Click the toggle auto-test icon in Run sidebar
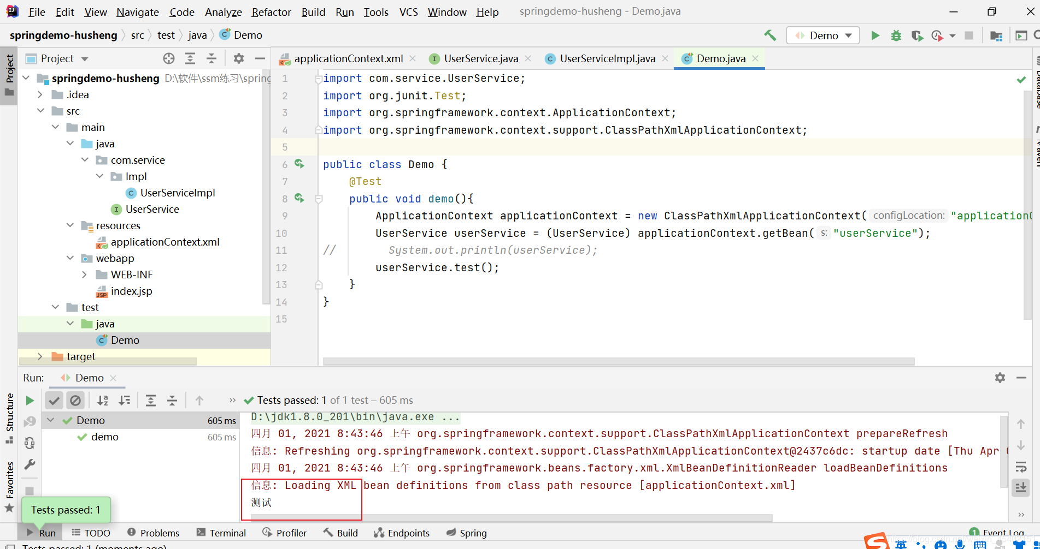The image size is (1040, 549). [x=30, y=443]
